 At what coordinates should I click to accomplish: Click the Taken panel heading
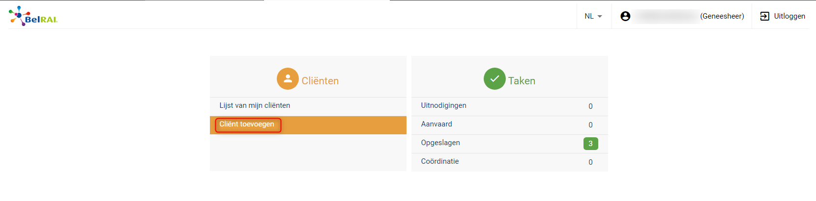[x=522, y=81]
